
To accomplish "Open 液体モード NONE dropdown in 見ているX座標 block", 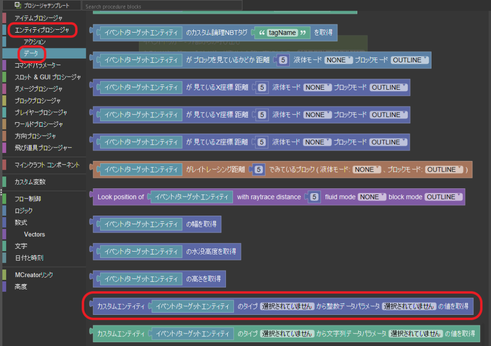I will tap(317, 88).
